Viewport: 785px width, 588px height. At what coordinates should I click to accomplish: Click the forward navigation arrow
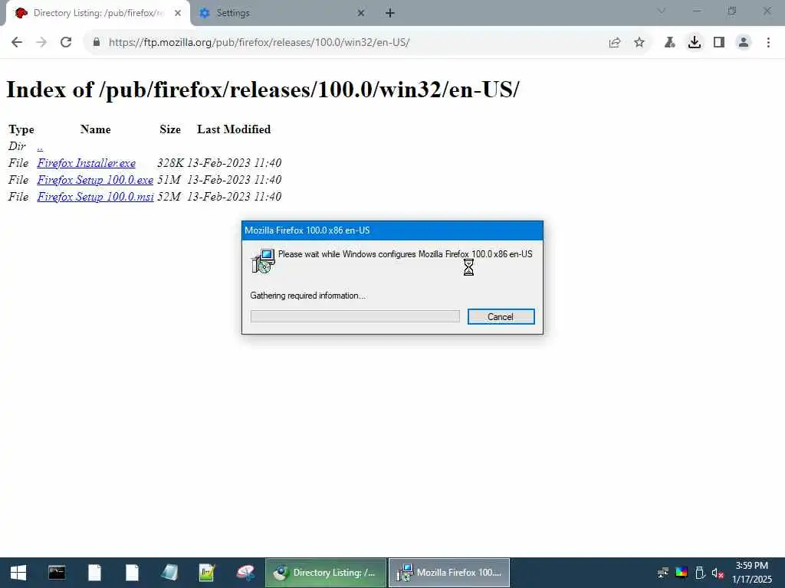[41, 43]
